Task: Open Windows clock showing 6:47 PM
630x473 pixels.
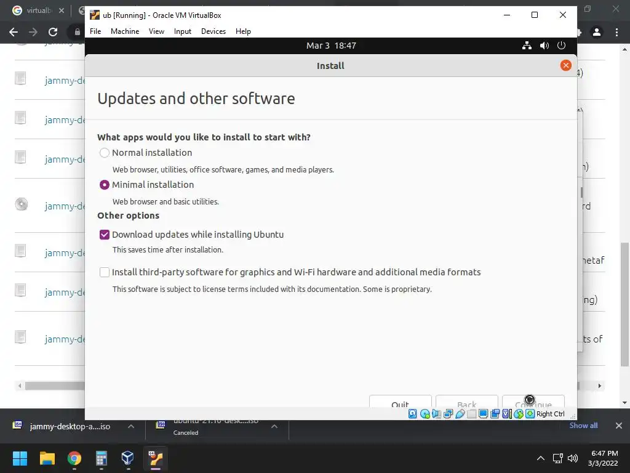Action: pos(603,458)
